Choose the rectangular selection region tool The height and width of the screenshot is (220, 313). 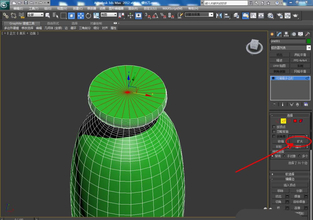click(x=64, y=15)
